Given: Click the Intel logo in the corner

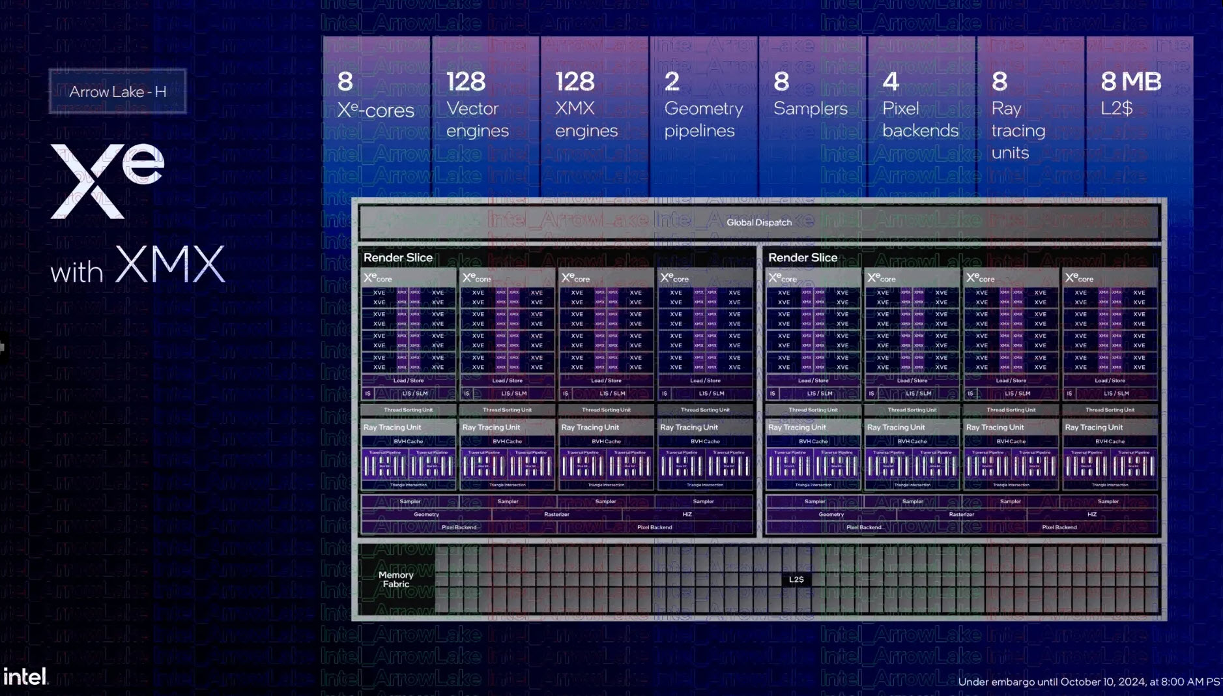Looking at the screenshot, I should (x=25, y=676).
